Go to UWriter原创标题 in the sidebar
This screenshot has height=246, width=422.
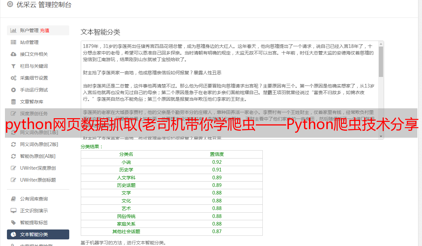(38, 180)
